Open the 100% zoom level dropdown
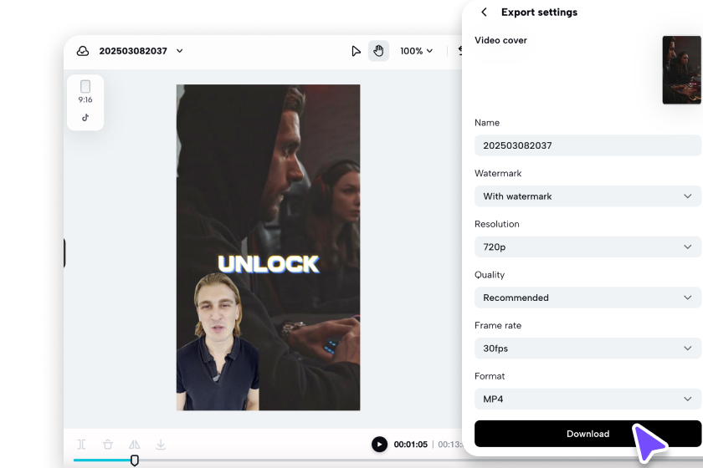 (x=416, y=51)
